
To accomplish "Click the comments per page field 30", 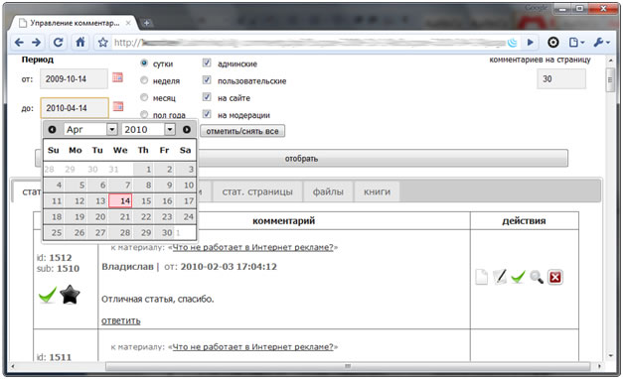I will pyautogui.click(x=561, y=79).
